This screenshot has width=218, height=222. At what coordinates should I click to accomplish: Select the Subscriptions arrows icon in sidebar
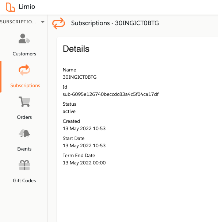[x=24, y=70]
